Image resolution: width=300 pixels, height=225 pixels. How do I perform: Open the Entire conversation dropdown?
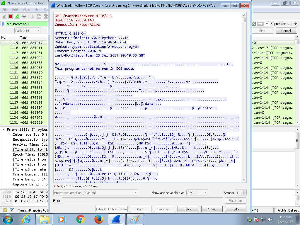coord(96,193)
